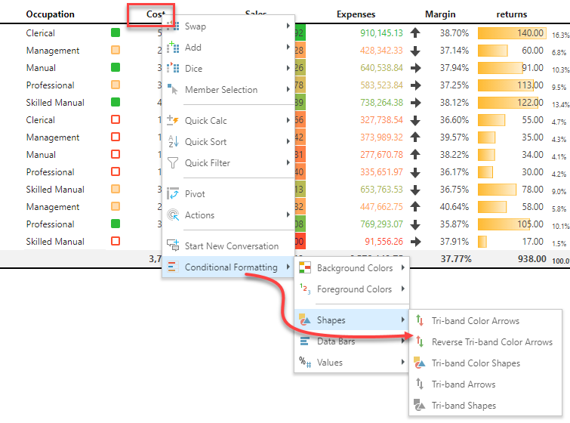Click the Start New Conversation icon
This screenshot has width=570, height=423.
pyautogui.click(x=173, y=245)
